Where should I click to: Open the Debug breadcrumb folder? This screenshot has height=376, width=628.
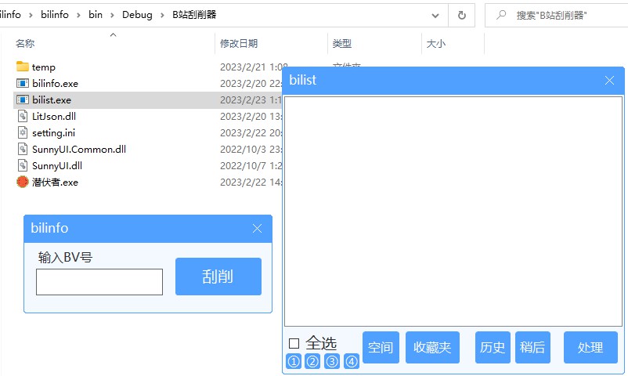point(137,15)
